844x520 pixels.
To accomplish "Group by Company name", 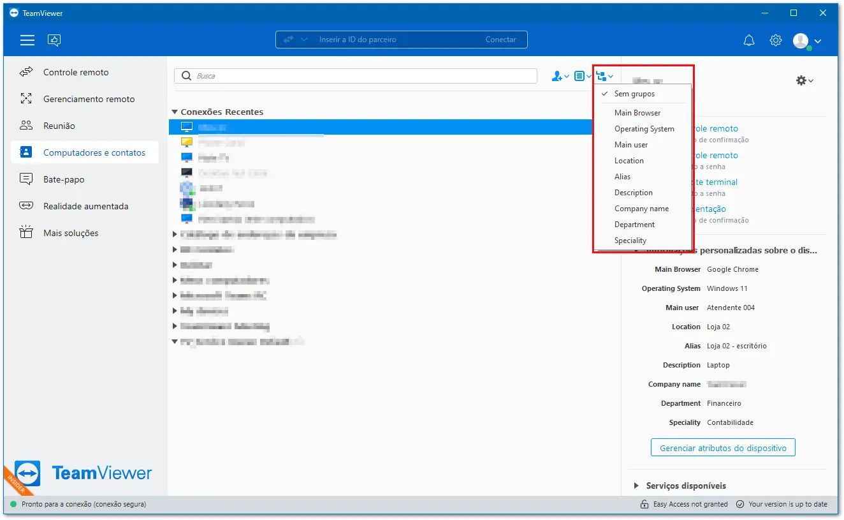I will point(643,209).
